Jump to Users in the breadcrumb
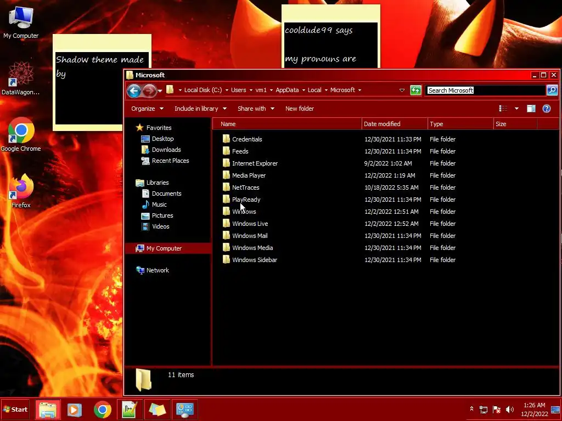562x421 pixels. coord(238,90)
